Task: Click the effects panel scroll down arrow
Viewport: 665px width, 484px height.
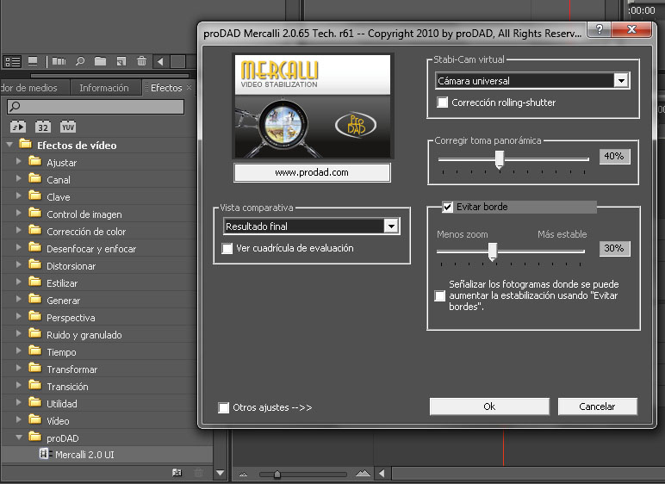Action: tap(220, 473)
